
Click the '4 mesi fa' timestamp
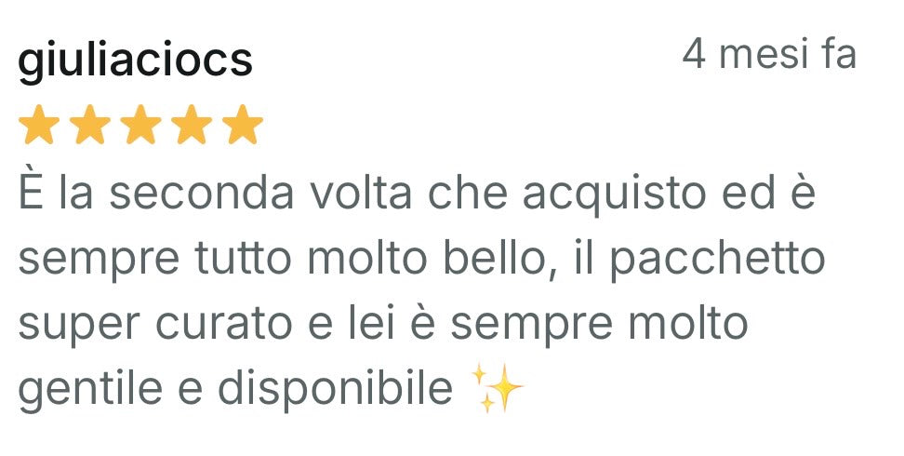point(769,53)
